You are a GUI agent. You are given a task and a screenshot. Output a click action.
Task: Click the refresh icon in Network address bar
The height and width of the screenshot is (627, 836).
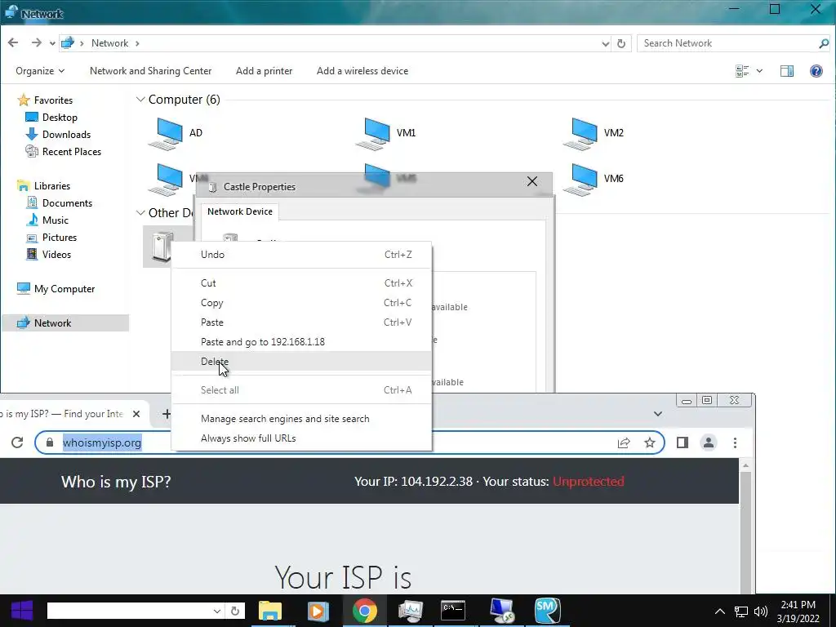[621, 43]
